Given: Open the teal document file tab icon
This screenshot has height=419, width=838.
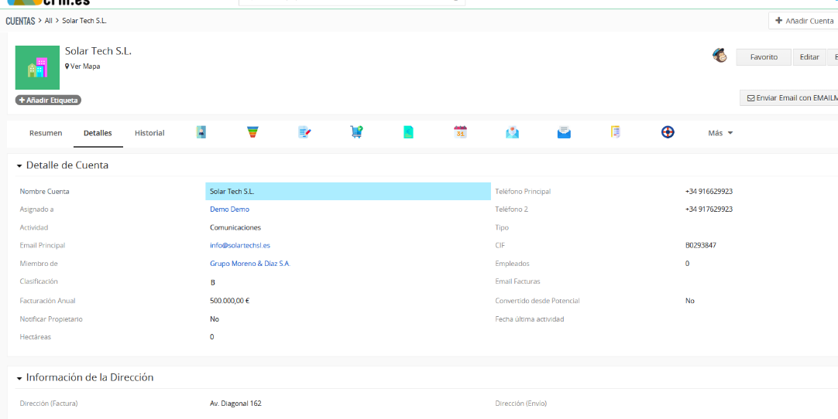Looking at the screenshot, I should 408,132.
